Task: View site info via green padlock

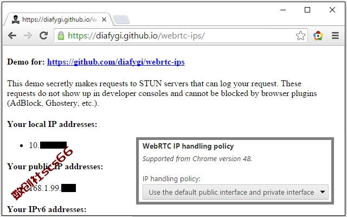Action: tap(61, 36)
